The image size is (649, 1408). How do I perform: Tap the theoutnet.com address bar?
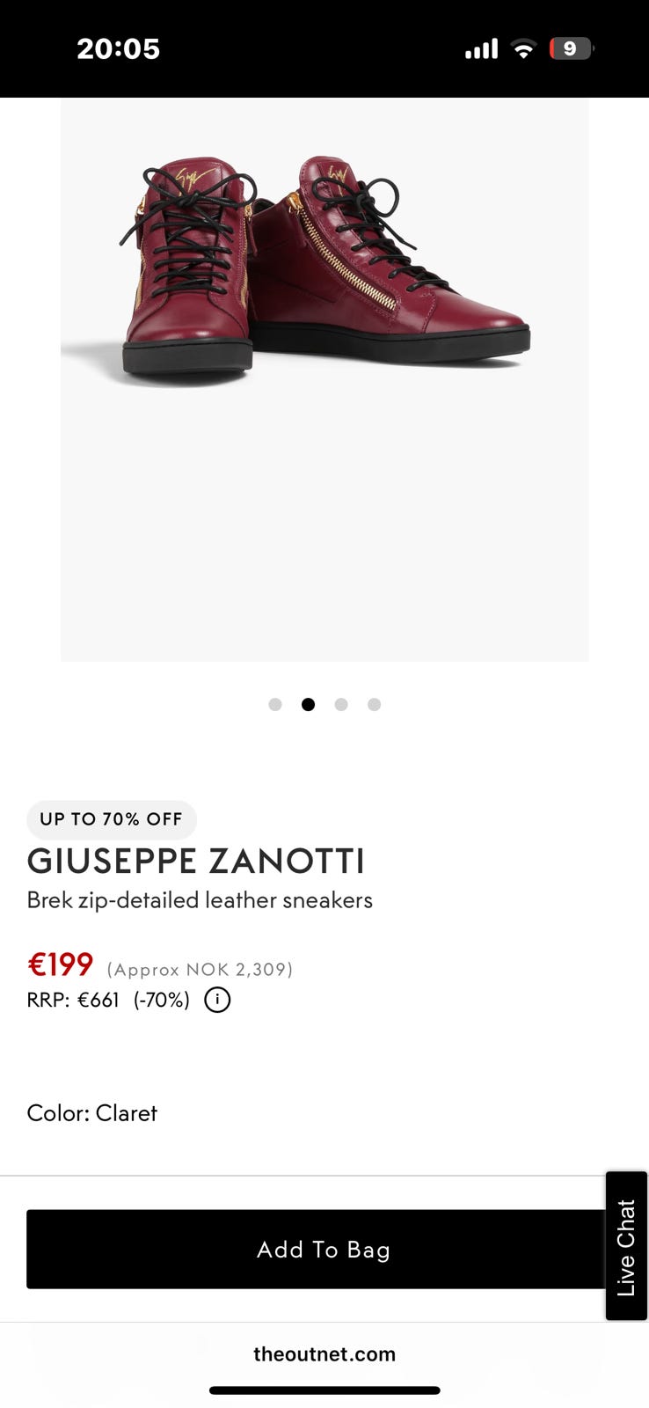(x=324, y=1353)
